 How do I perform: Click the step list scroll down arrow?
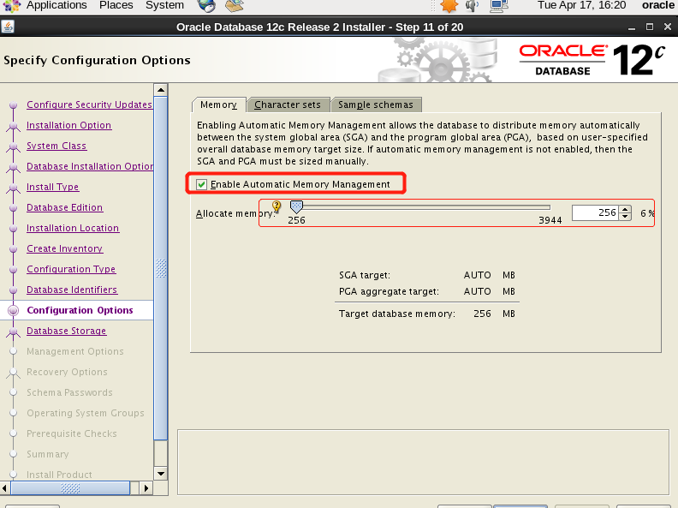161,474
